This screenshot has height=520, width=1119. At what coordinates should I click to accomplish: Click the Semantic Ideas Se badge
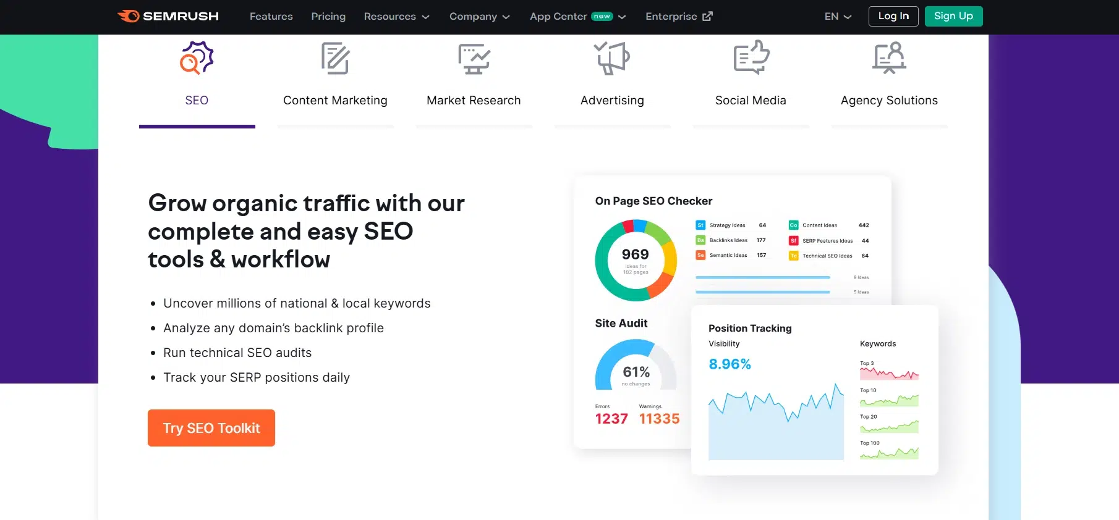click(700, 255)
